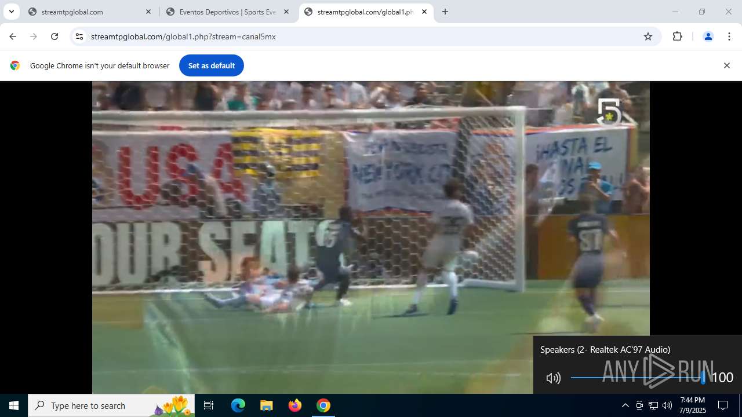Mute speakers via the volume flyout icon
This screenshot has height=417, width=742.
pyautogui.click(x=554, y=378)
